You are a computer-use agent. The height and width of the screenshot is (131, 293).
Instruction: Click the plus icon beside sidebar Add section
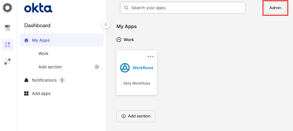[97, 67]
